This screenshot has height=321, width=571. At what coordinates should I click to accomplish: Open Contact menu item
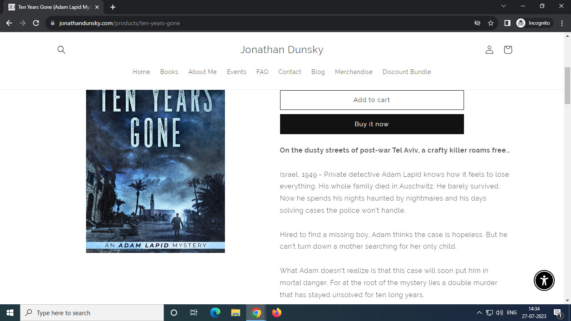(290, 72)
